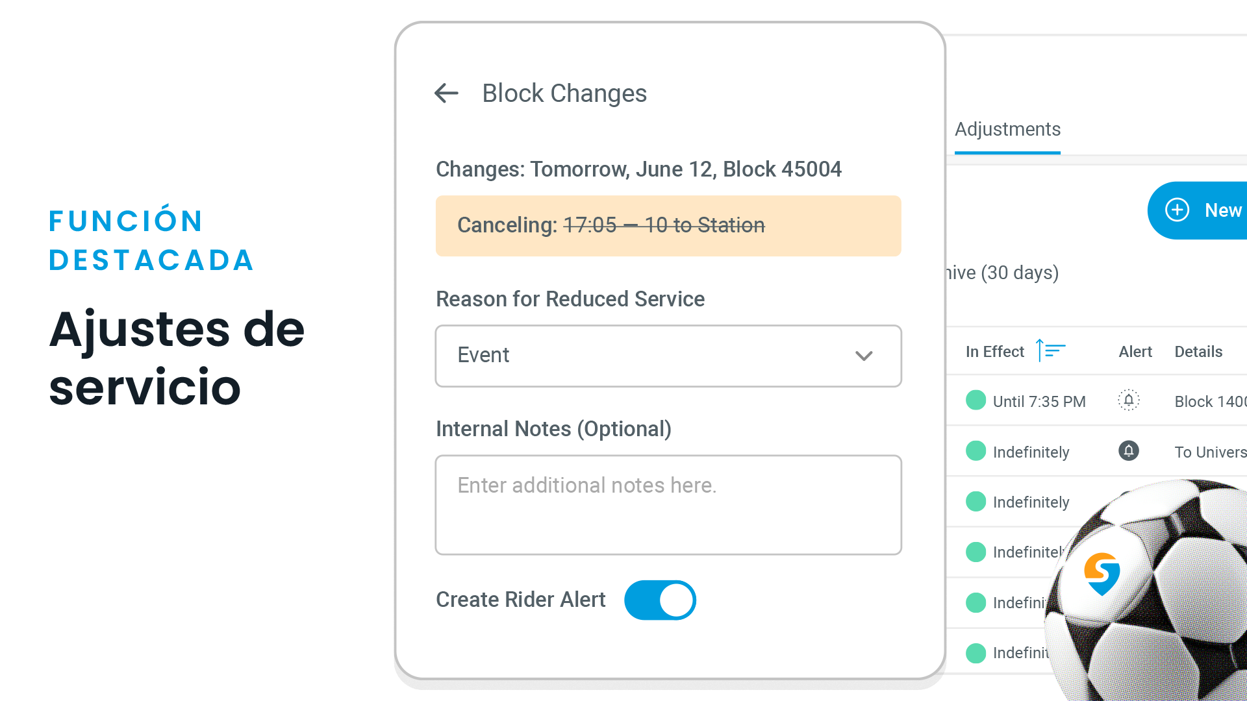Image resolution: width=1247 pixels, height=701 pixels.
Task: Click the Alert column header
Action: (1135, 352)
